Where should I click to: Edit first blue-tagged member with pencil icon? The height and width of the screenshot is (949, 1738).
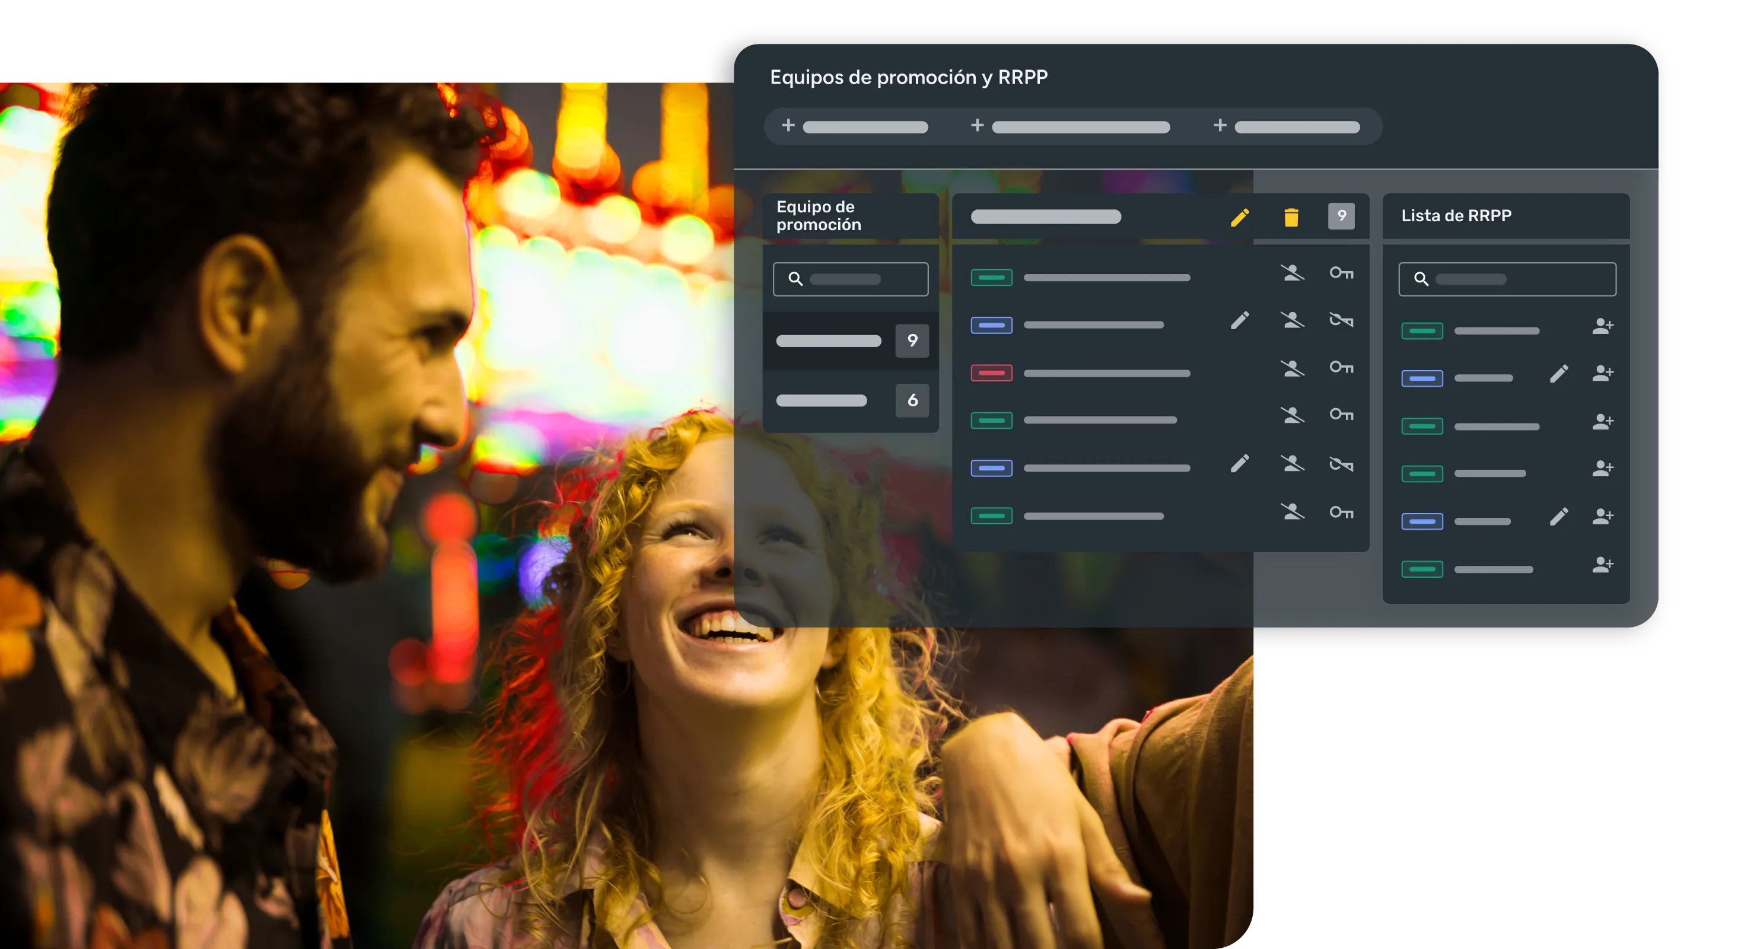click(1239, 320)
